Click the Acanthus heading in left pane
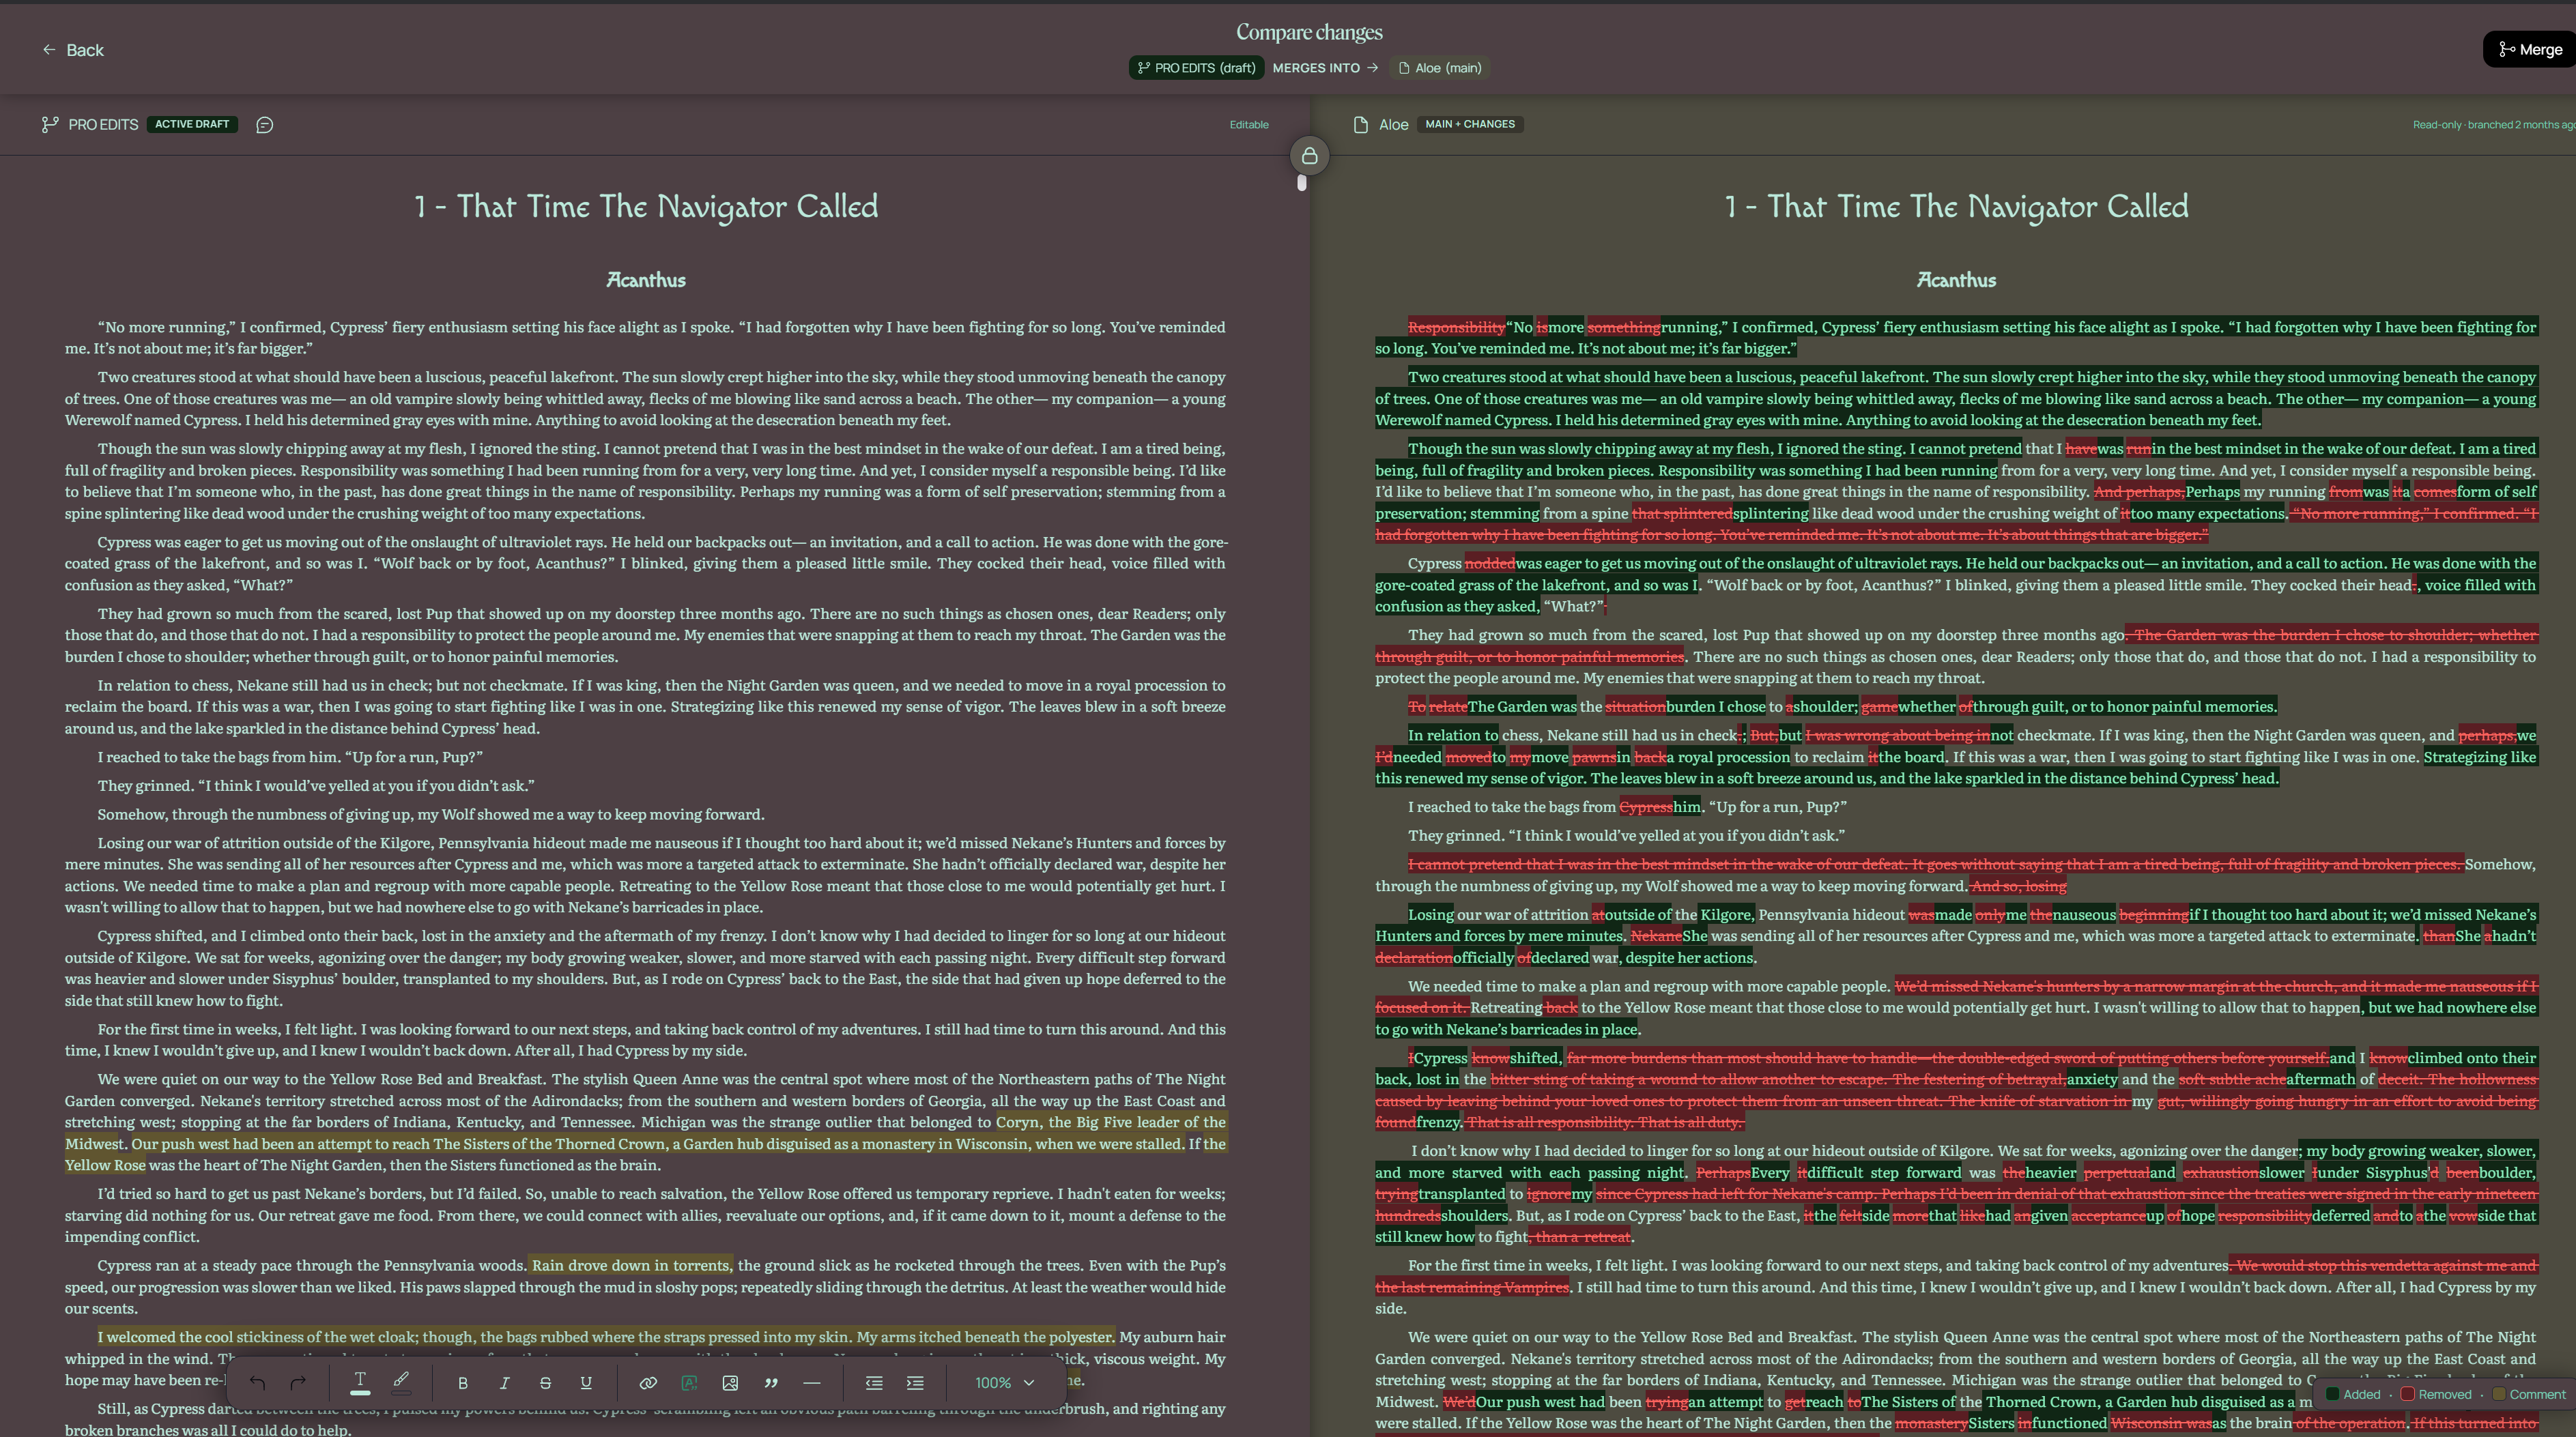 [x=646, y=280]
